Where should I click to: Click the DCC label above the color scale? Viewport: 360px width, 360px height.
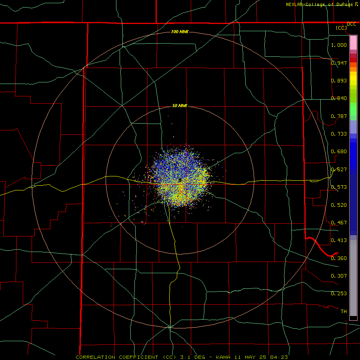click(351, 24)
